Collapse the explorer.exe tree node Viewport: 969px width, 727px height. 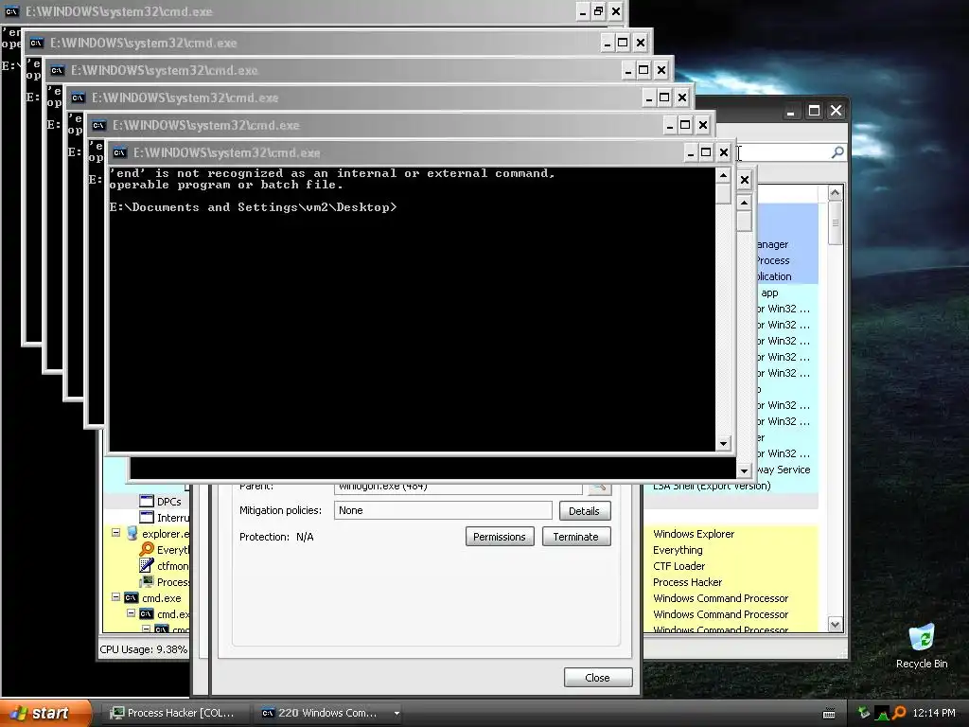pos(115,532)
